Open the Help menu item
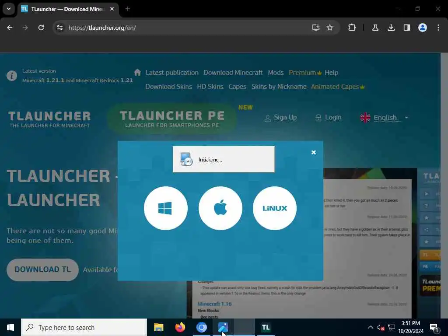448x336 pixels. point(332,73)
